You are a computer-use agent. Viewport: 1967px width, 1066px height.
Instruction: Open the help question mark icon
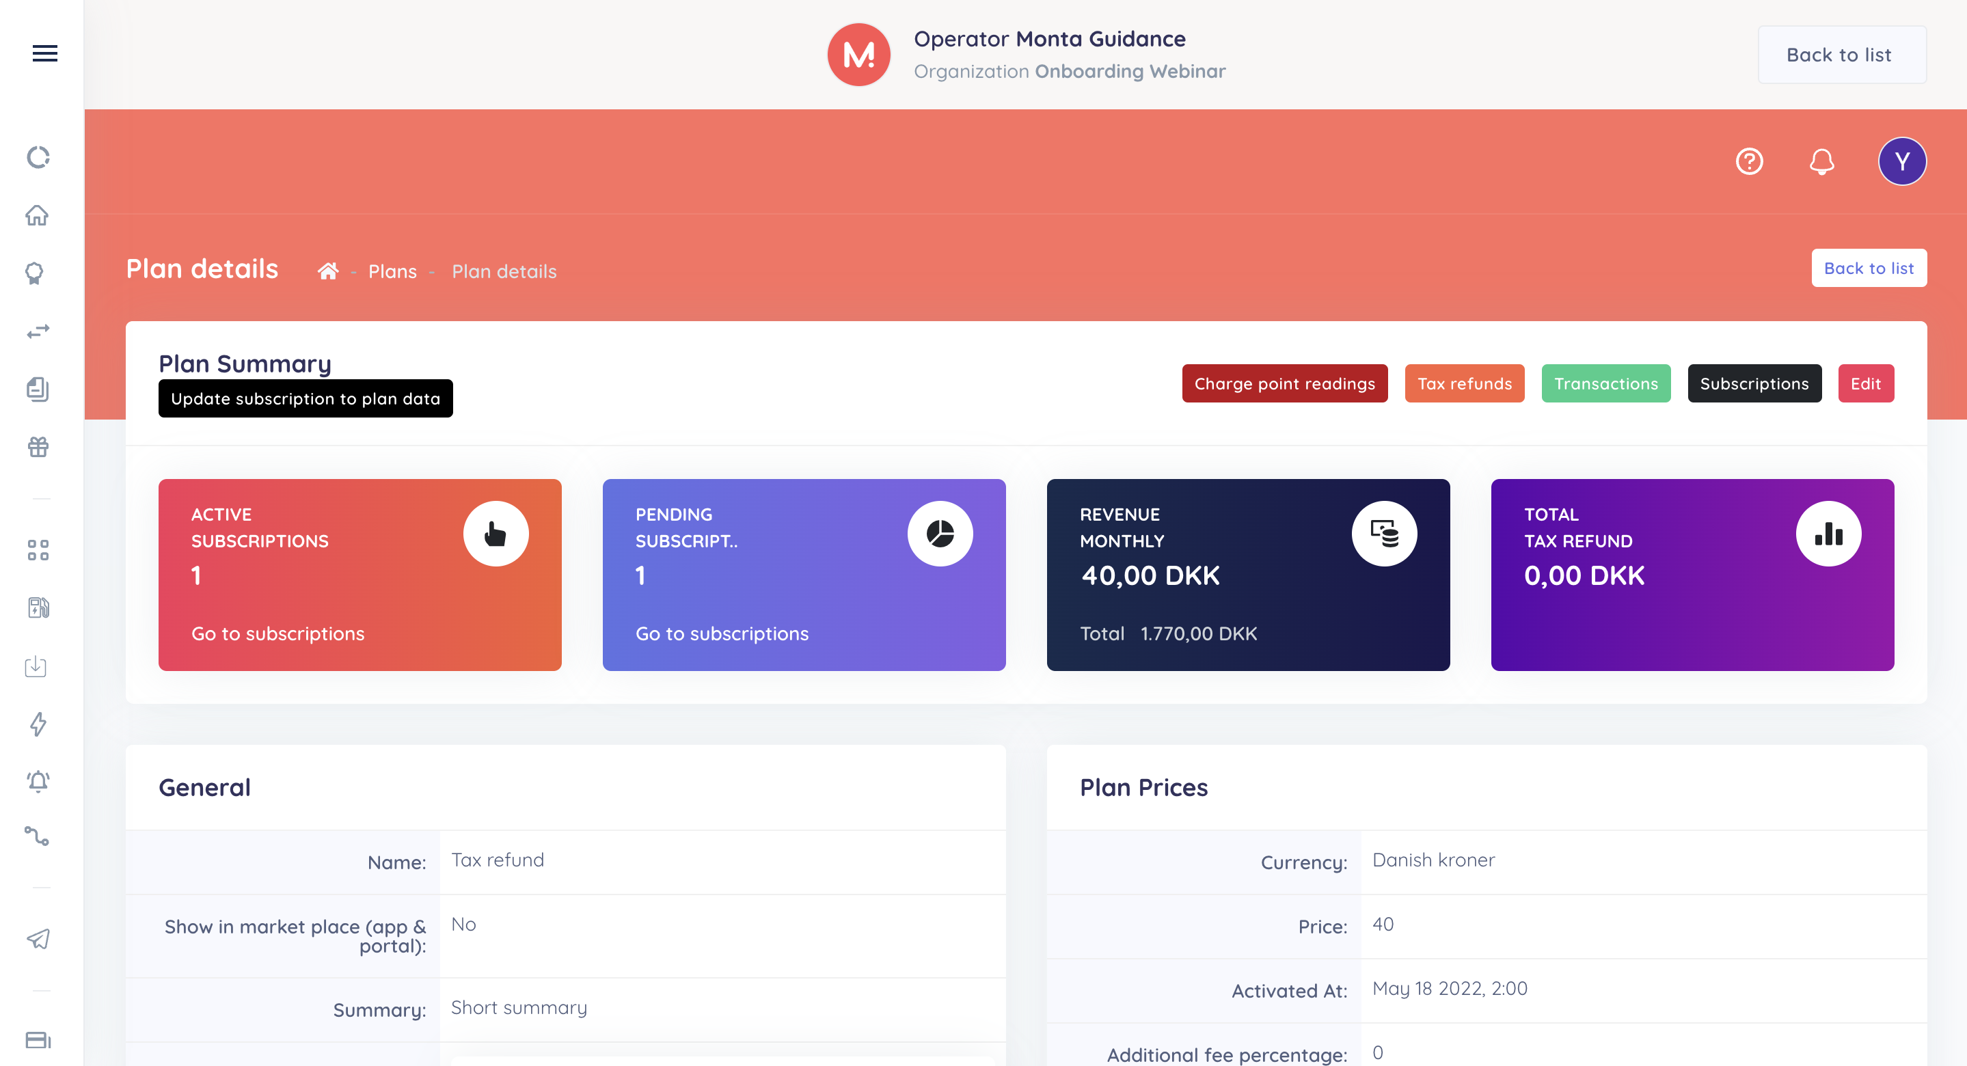[x=1748, y=161]
